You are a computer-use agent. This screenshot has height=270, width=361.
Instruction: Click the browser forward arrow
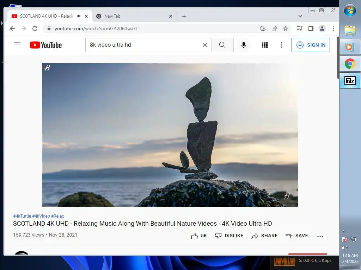click(24, 28)
